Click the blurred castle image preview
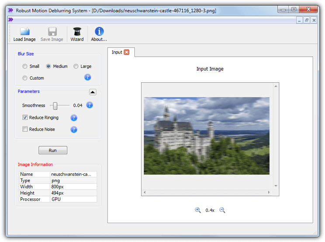 (x=207, y=136)
